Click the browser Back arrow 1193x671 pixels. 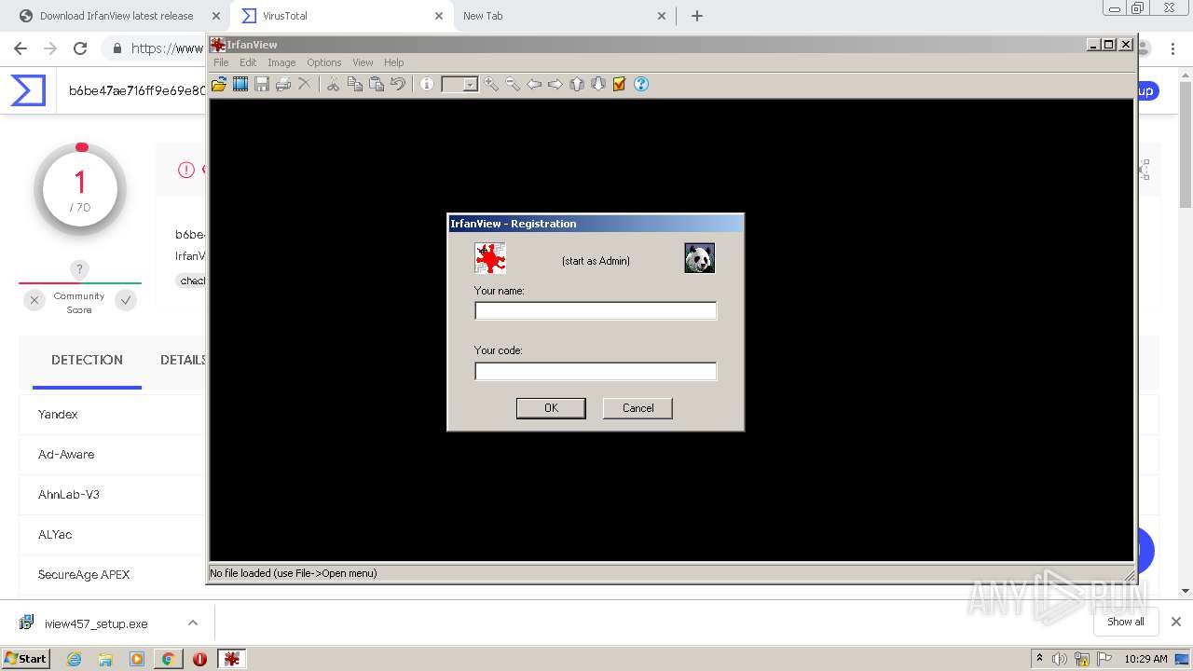click(x=21, y=48)
